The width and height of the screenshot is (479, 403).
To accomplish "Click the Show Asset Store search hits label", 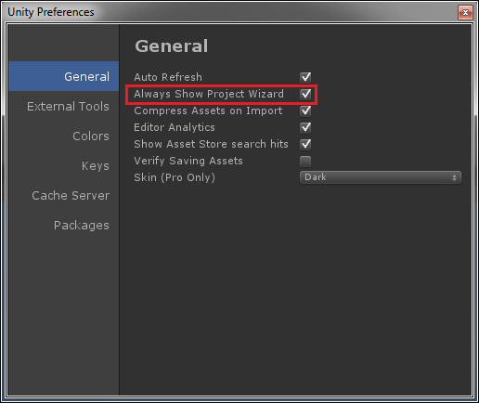I will tap(211, 144).
